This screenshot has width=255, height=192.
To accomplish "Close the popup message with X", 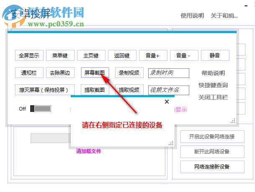I will (x=167, y=101).
